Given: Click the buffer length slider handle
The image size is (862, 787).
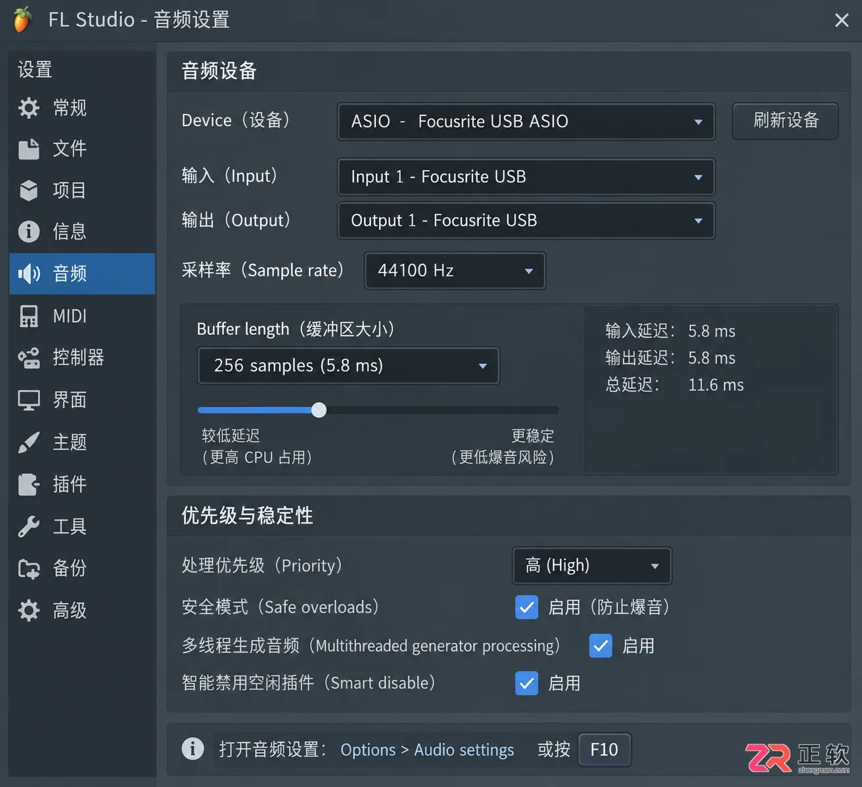Looking at the screenshot, I should [319, 410].
